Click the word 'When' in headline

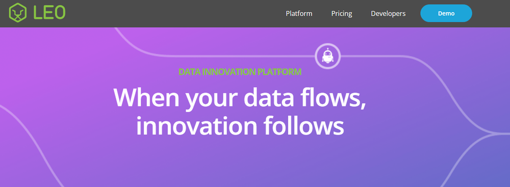pos(146,97)
